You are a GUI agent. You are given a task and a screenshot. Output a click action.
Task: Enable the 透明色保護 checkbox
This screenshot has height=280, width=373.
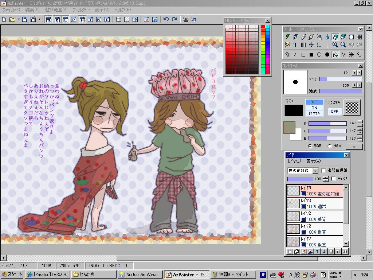[x=323, y=171]
